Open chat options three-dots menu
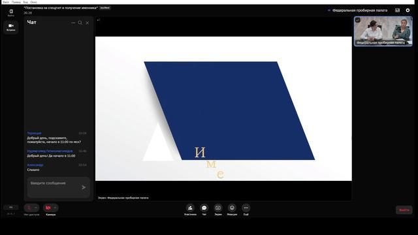 click(73, 23)
